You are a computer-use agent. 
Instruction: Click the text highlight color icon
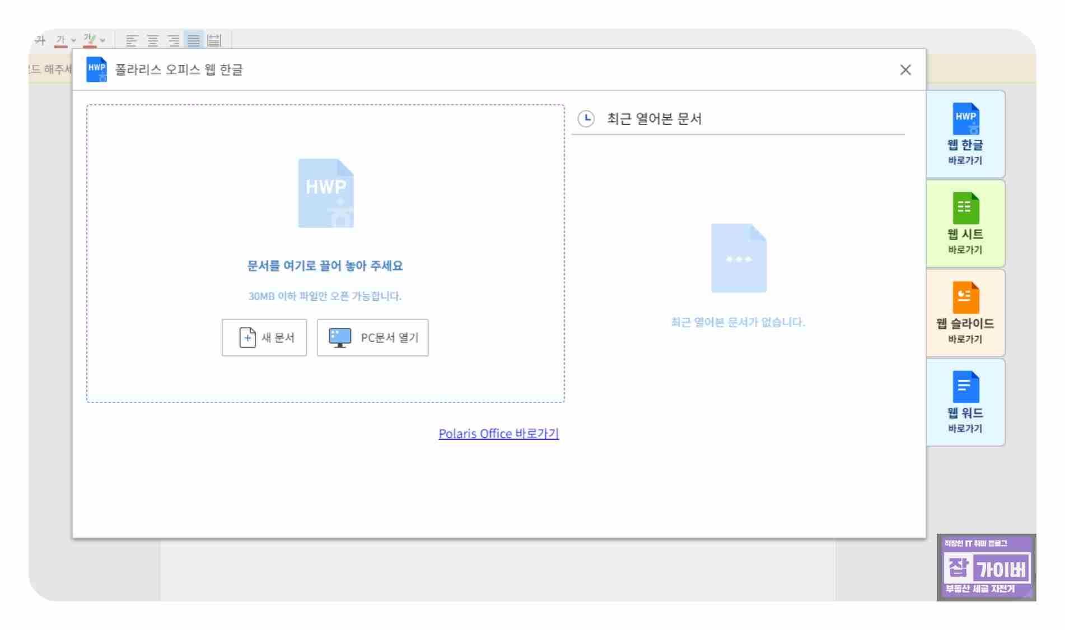pyautogui.click(x=90, y=40)
